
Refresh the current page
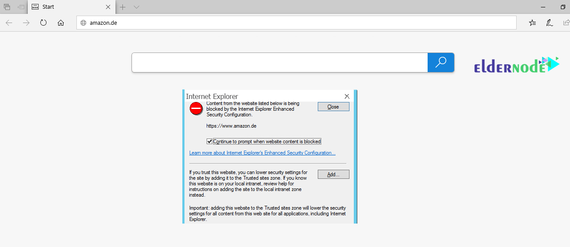[x=43, y=23]
